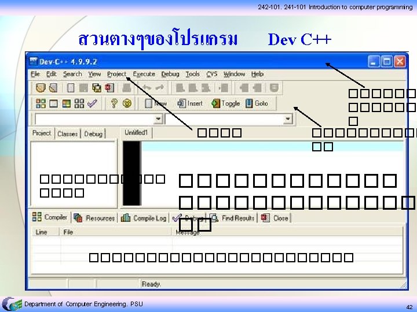
Task: Click the greyed Add to Project icon
Action: coord(244,88)
